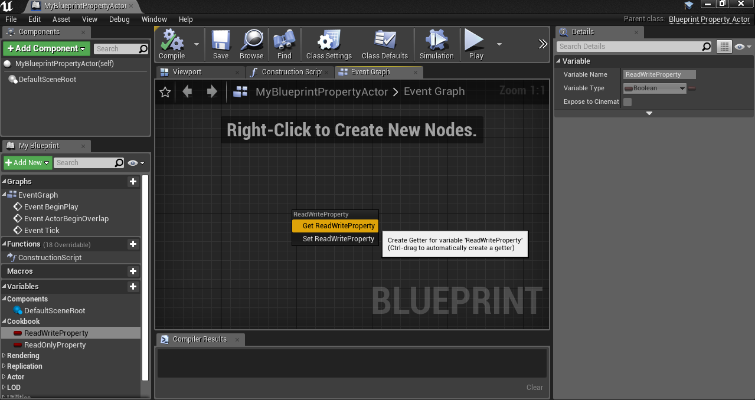This screenshot has height=400, width=755.
Task: Open the Blueprint Property Actor parent class
Action: point(709,19)
